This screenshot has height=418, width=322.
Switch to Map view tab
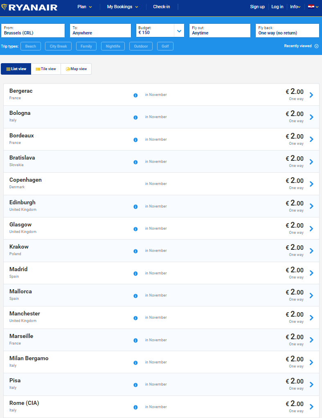[x=76, y=69]
